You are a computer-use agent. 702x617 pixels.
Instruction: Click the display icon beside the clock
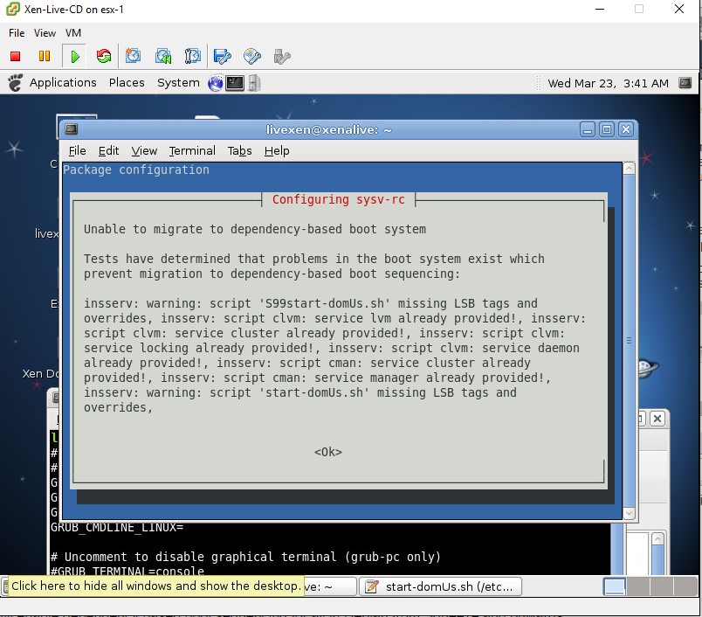pos(685,83)
